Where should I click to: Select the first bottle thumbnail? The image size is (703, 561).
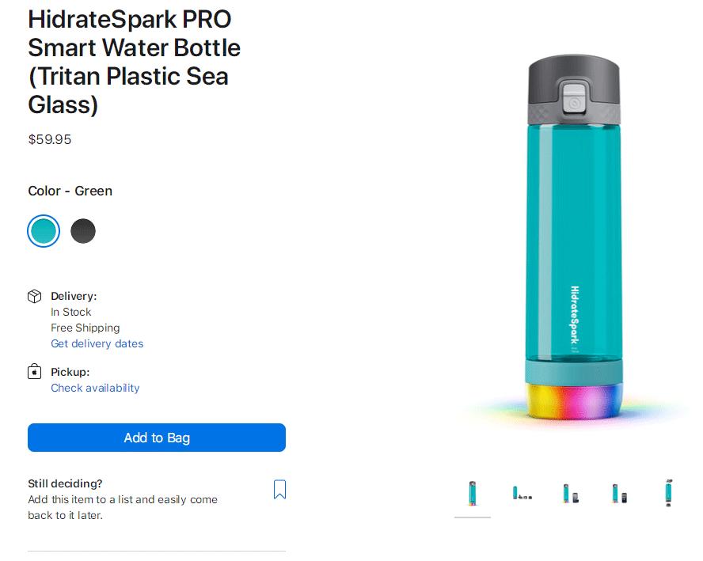[473, 494]
